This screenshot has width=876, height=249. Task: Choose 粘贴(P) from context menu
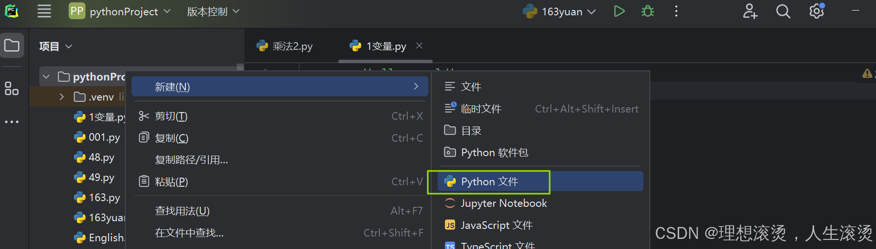coord(280,182)
